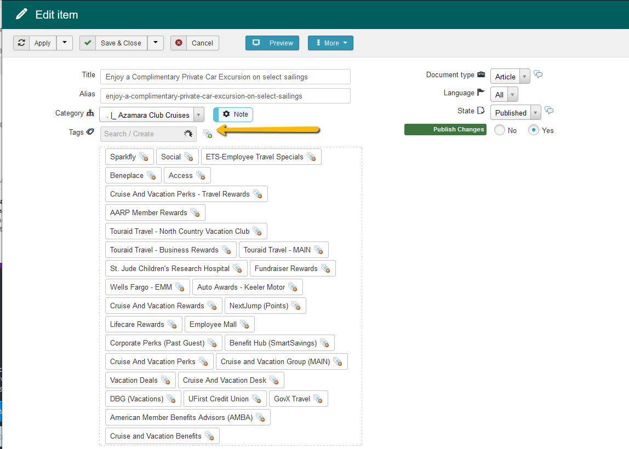Remove the Access tag icon
The width and height of the screenshot is (629, 449).
(x=201, y=175)
